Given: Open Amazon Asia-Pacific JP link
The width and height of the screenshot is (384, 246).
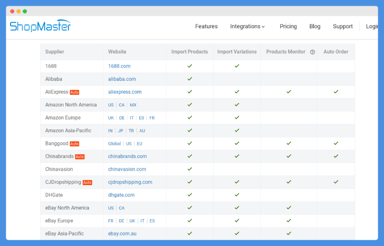Looking at the screenshot, I should click(x=120, y=131).
